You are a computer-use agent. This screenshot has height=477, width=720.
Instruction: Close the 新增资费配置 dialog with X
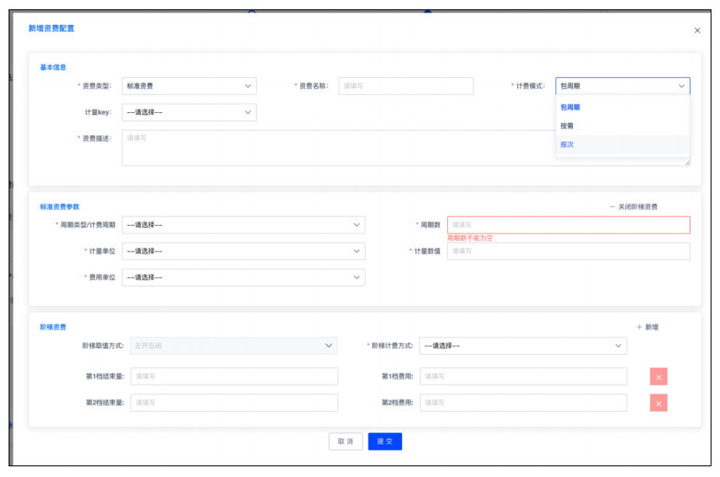[x=697, y=30]
